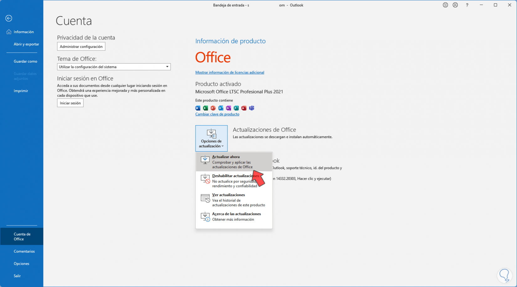Send a frown with the sad face icon
Viewport: 517px width, 287px height.
pyautogui.click(x=455, y=5)
